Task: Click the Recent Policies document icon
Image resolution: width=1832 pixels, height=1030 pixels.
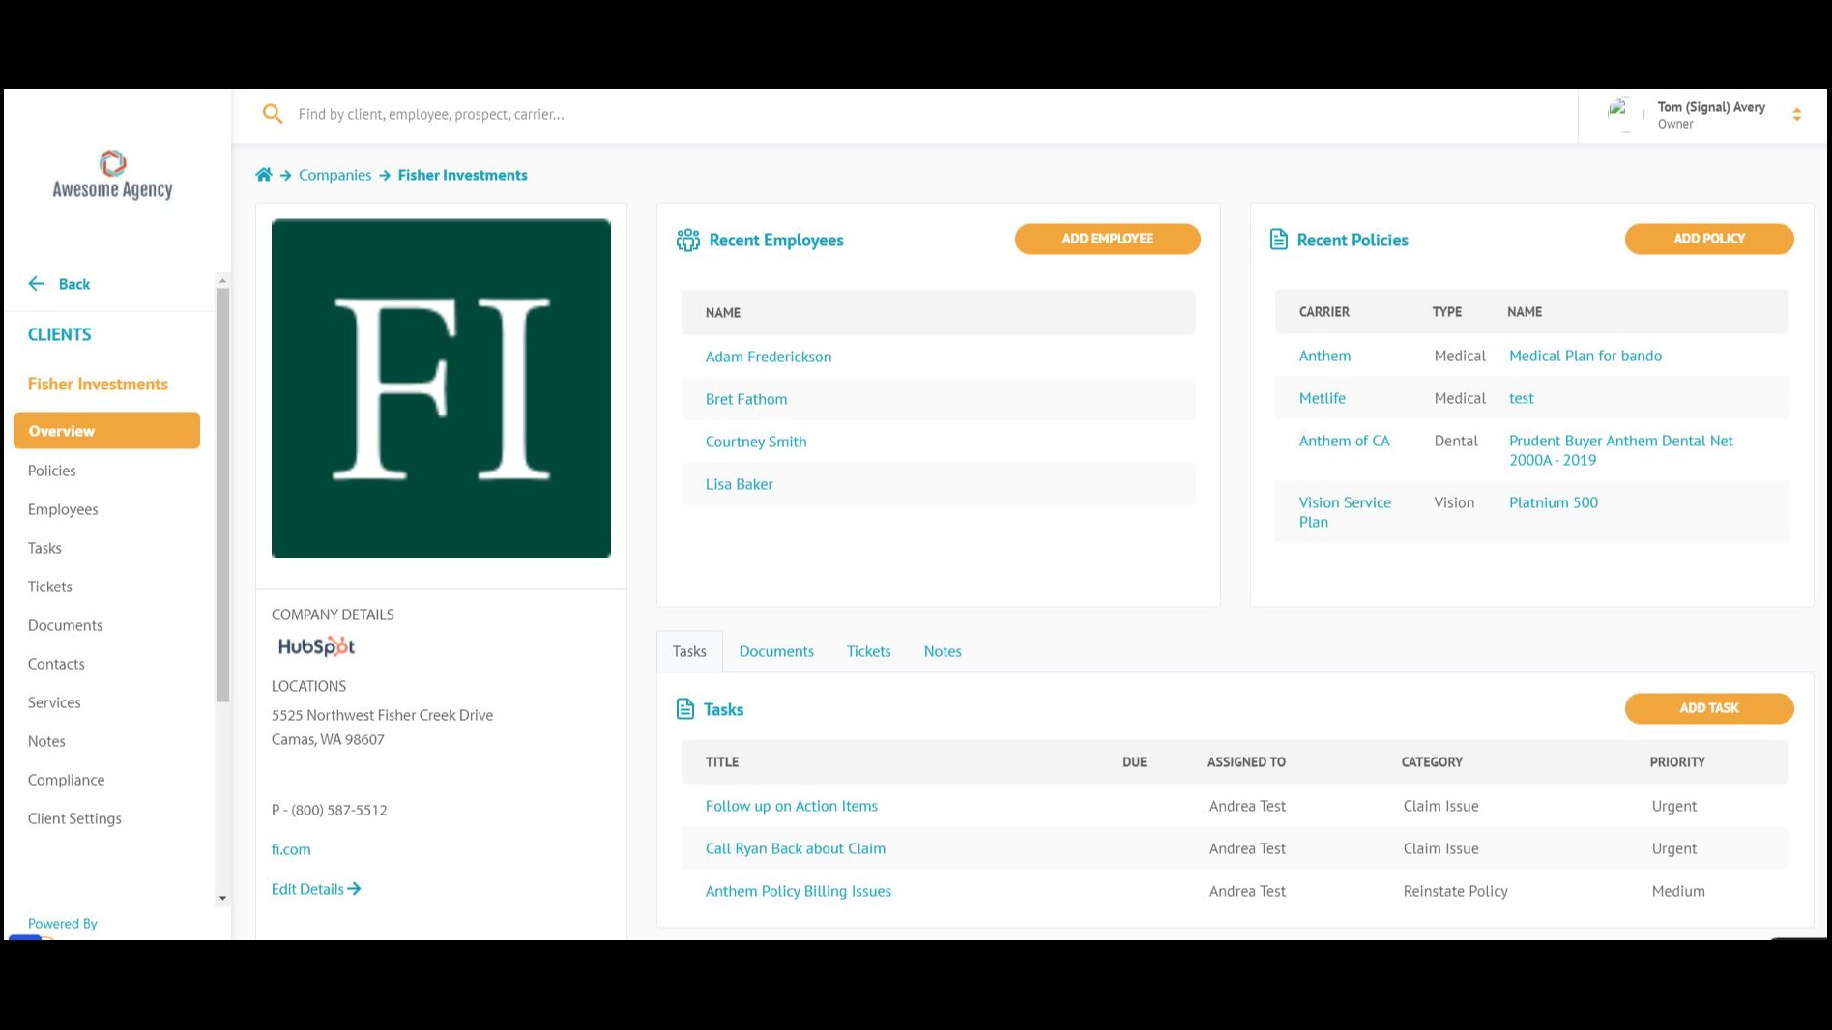Action: (1278, 240)
